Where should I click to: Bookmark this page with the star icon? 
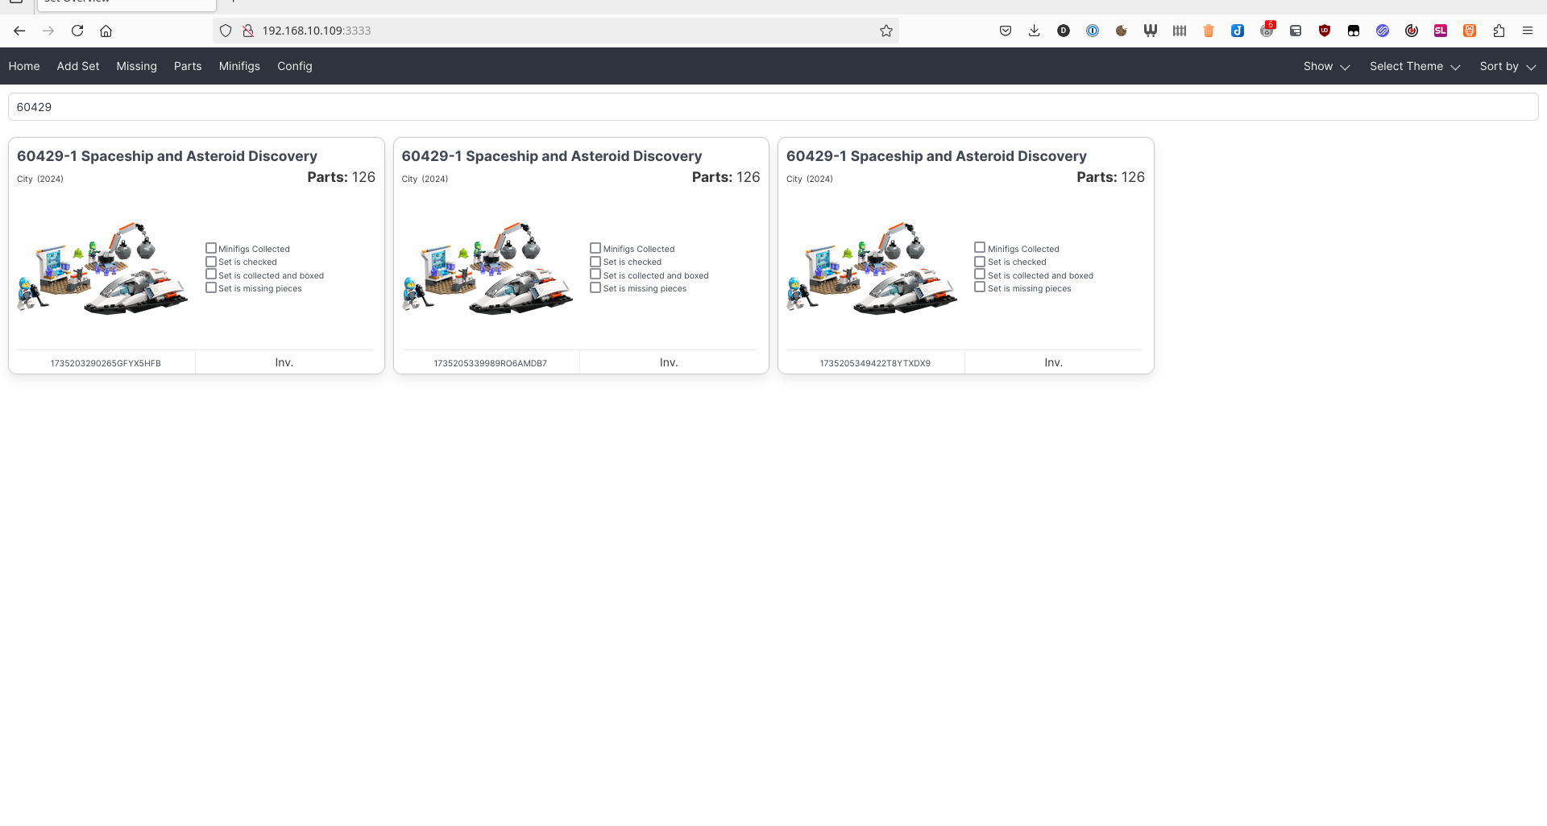(886, 31)
